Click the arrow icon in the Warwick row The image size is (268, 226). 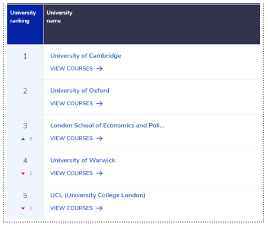click(x=100, y=173)
